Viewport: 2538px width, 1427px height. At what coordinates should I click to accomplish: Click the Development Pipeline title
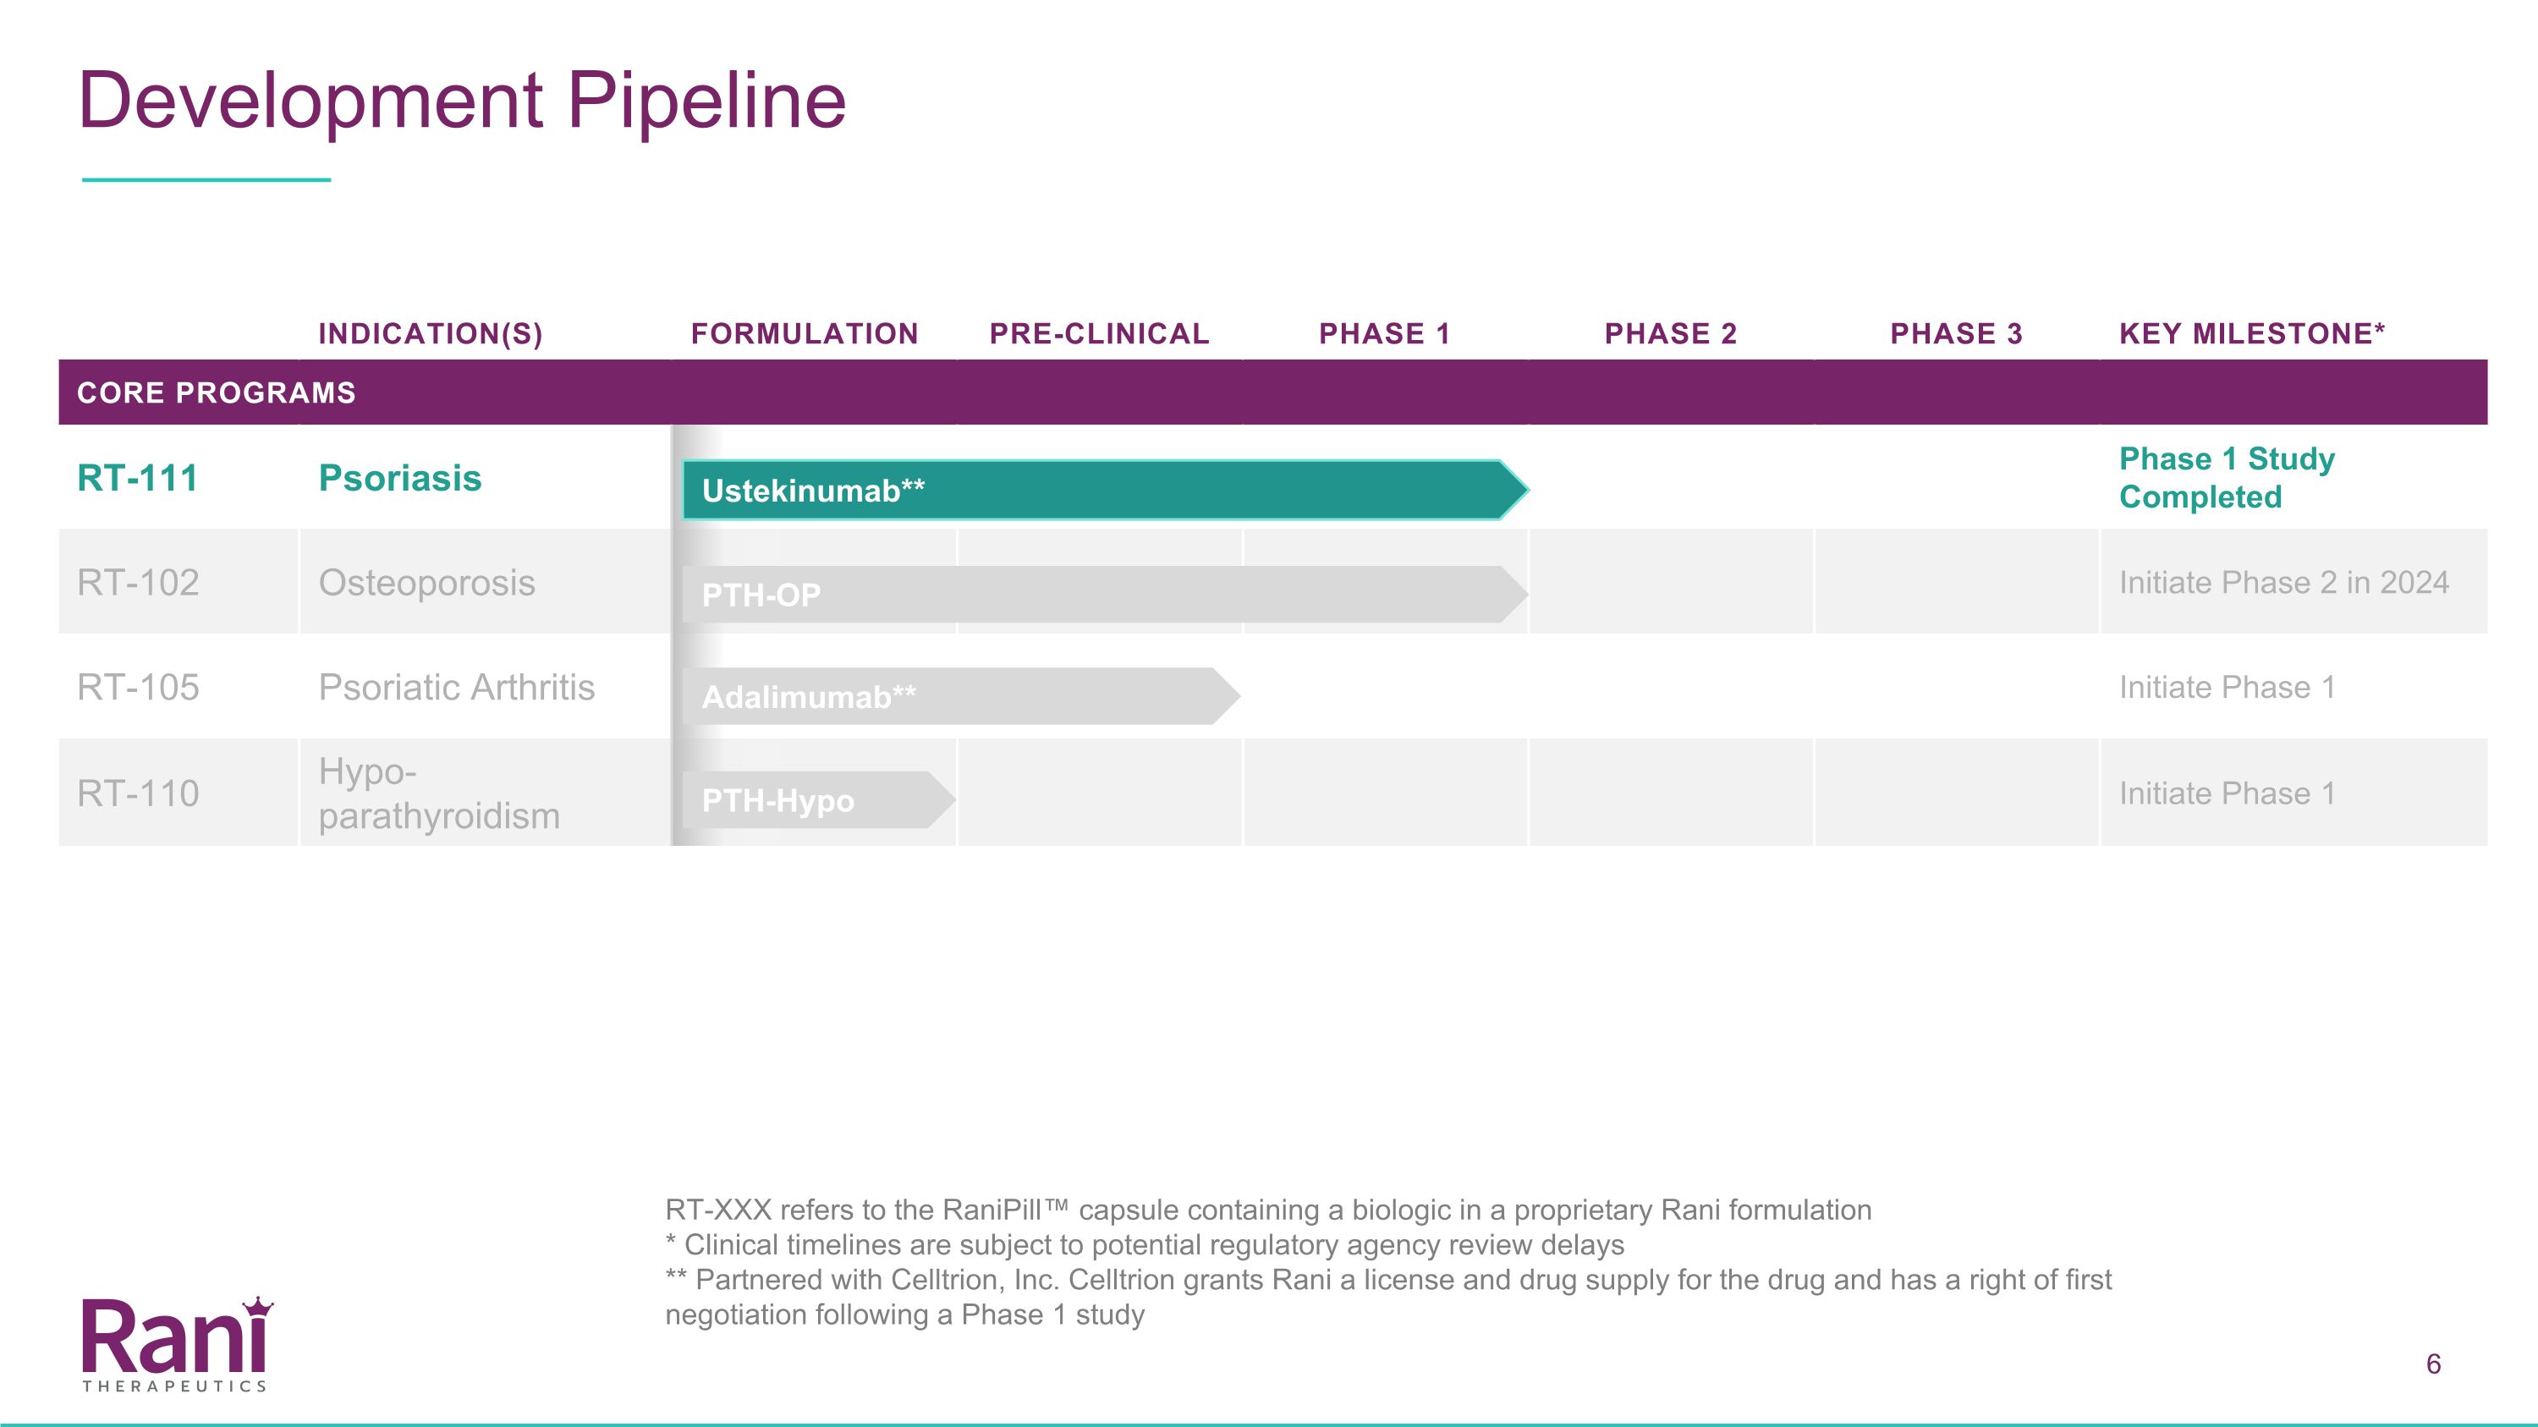tap(462, 101)
